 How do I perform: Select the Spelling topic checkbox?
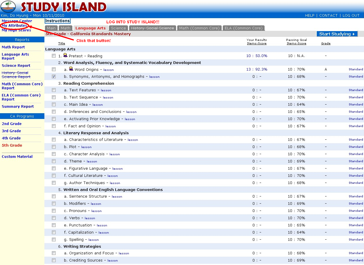54,239
